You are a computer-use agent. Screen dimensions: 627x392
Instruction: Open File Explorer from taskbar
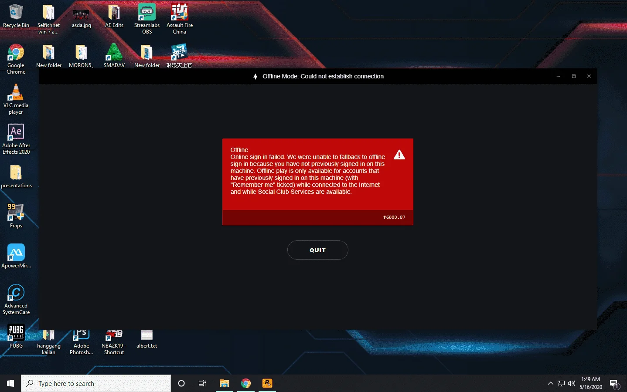224,383
